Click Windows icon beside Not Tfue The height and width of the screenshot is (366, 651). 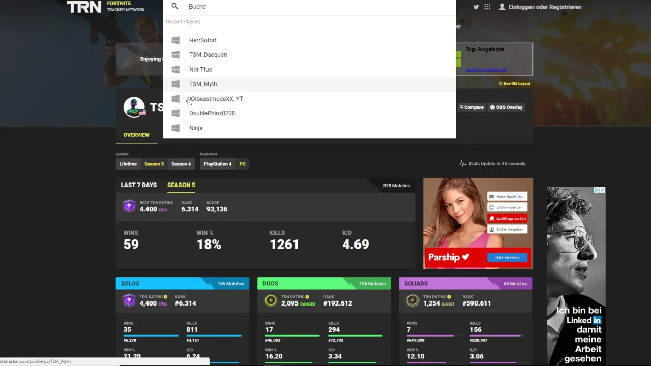pyautogui.click(x=175, y=70)
